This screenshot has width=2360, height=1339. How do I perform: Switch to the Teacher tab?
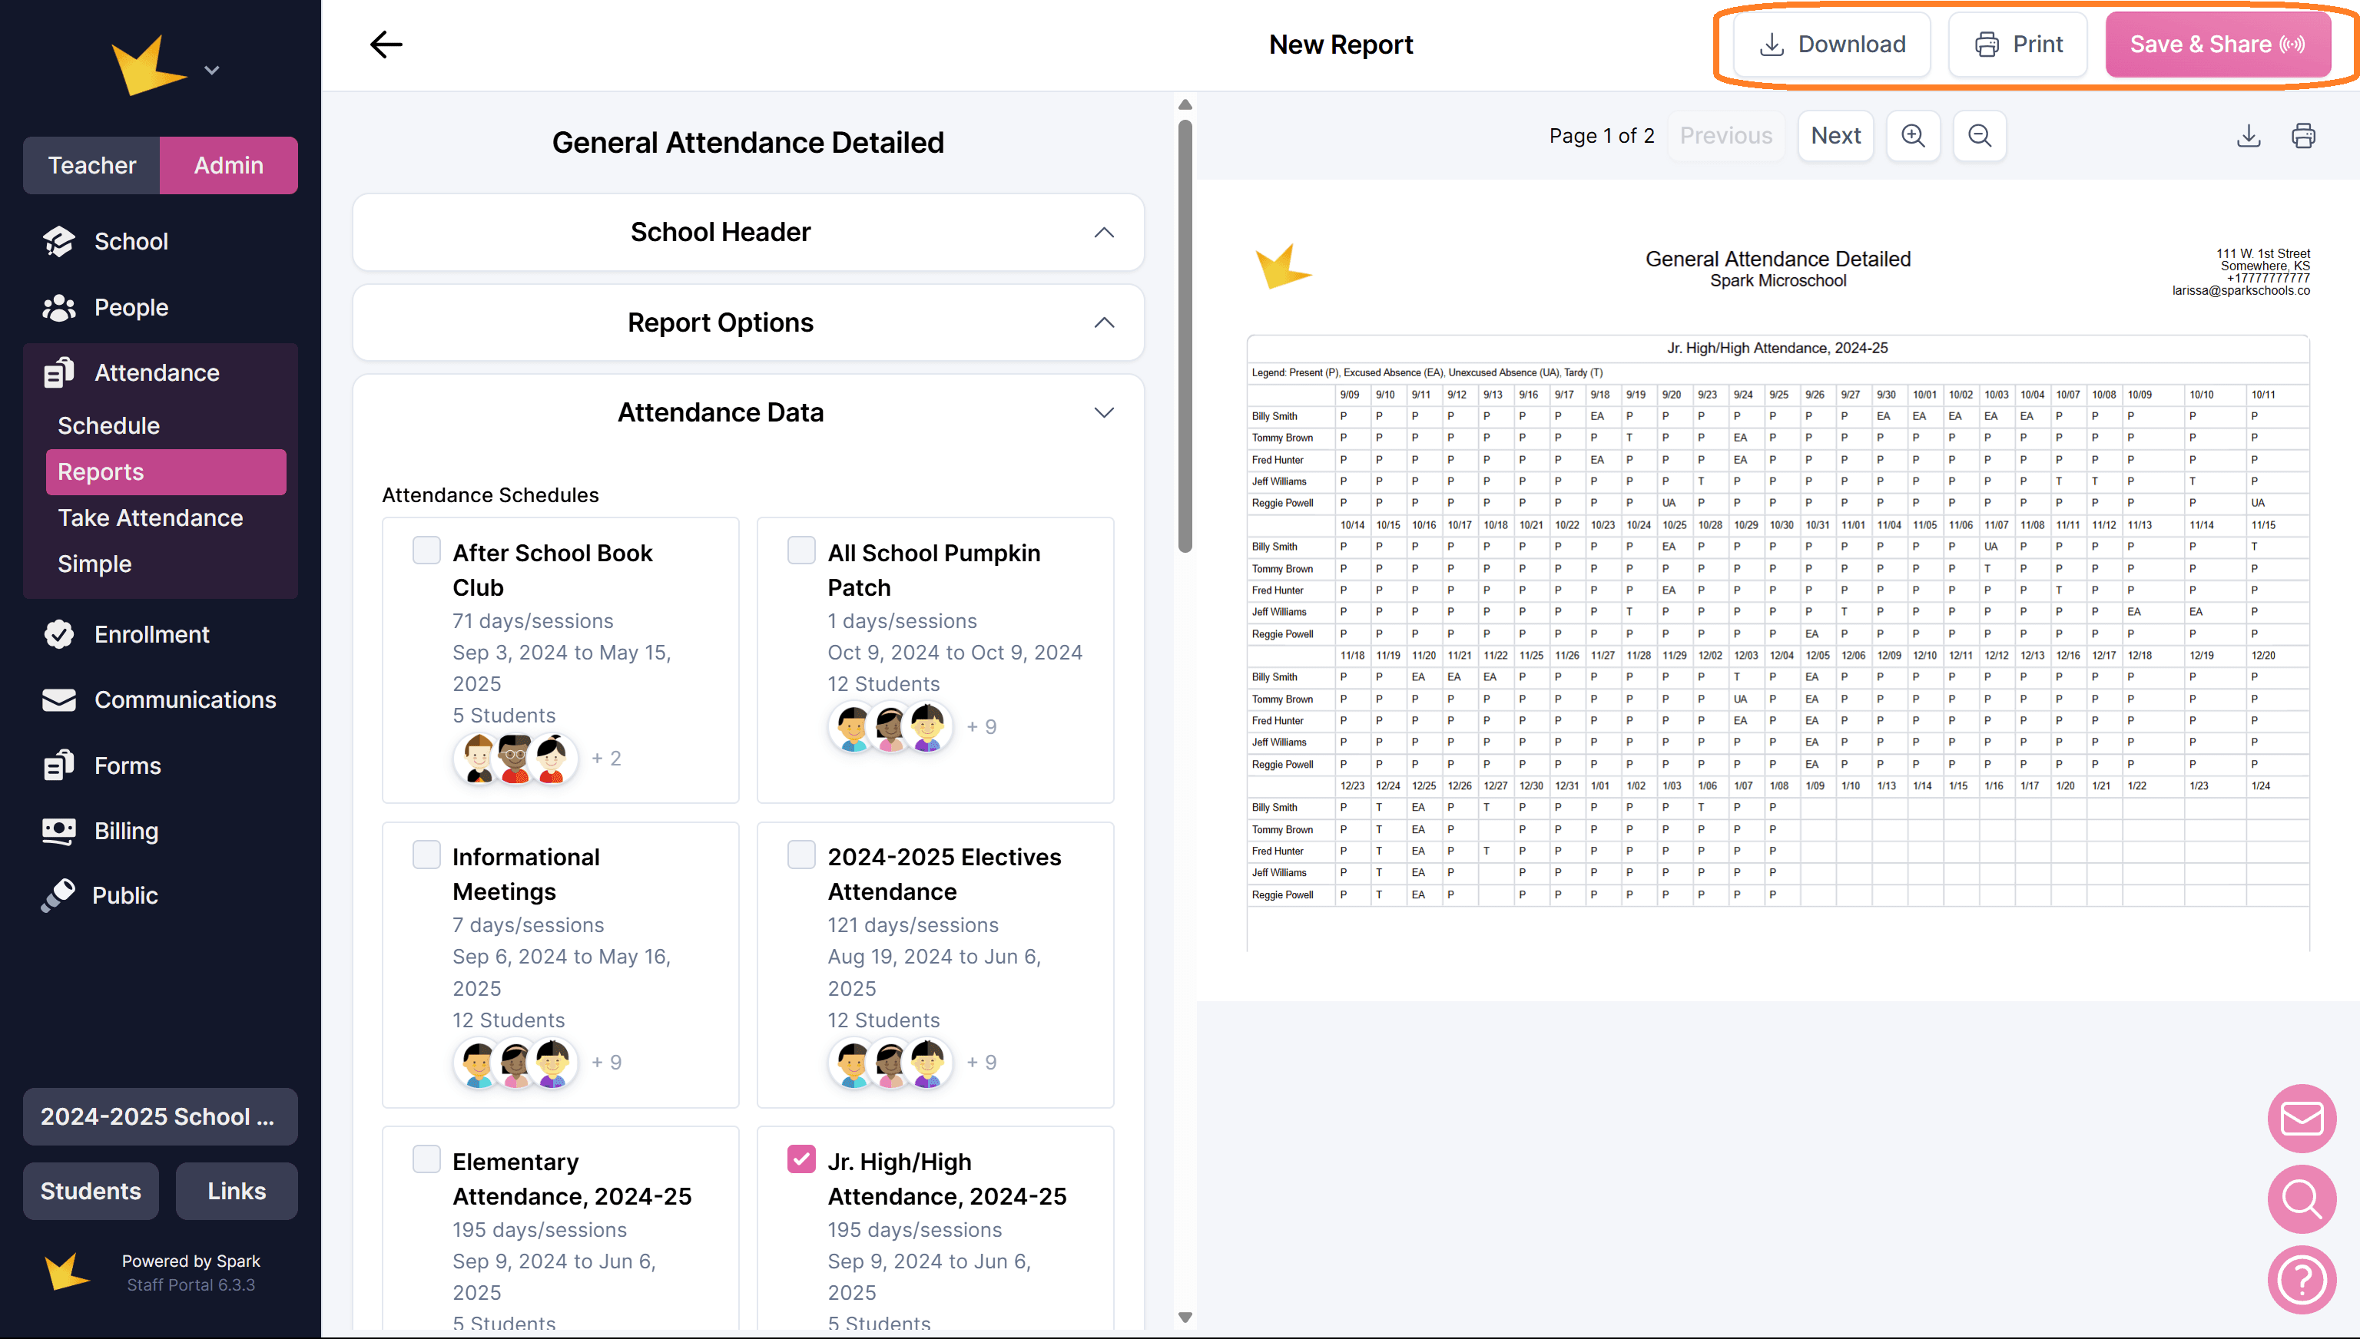(x=92, y=166)
